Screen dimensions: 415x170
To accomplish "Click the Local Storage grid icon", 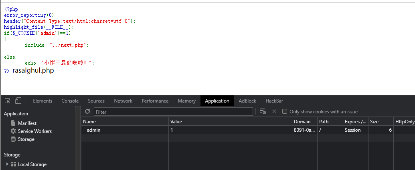I will [x=14, y=164].
